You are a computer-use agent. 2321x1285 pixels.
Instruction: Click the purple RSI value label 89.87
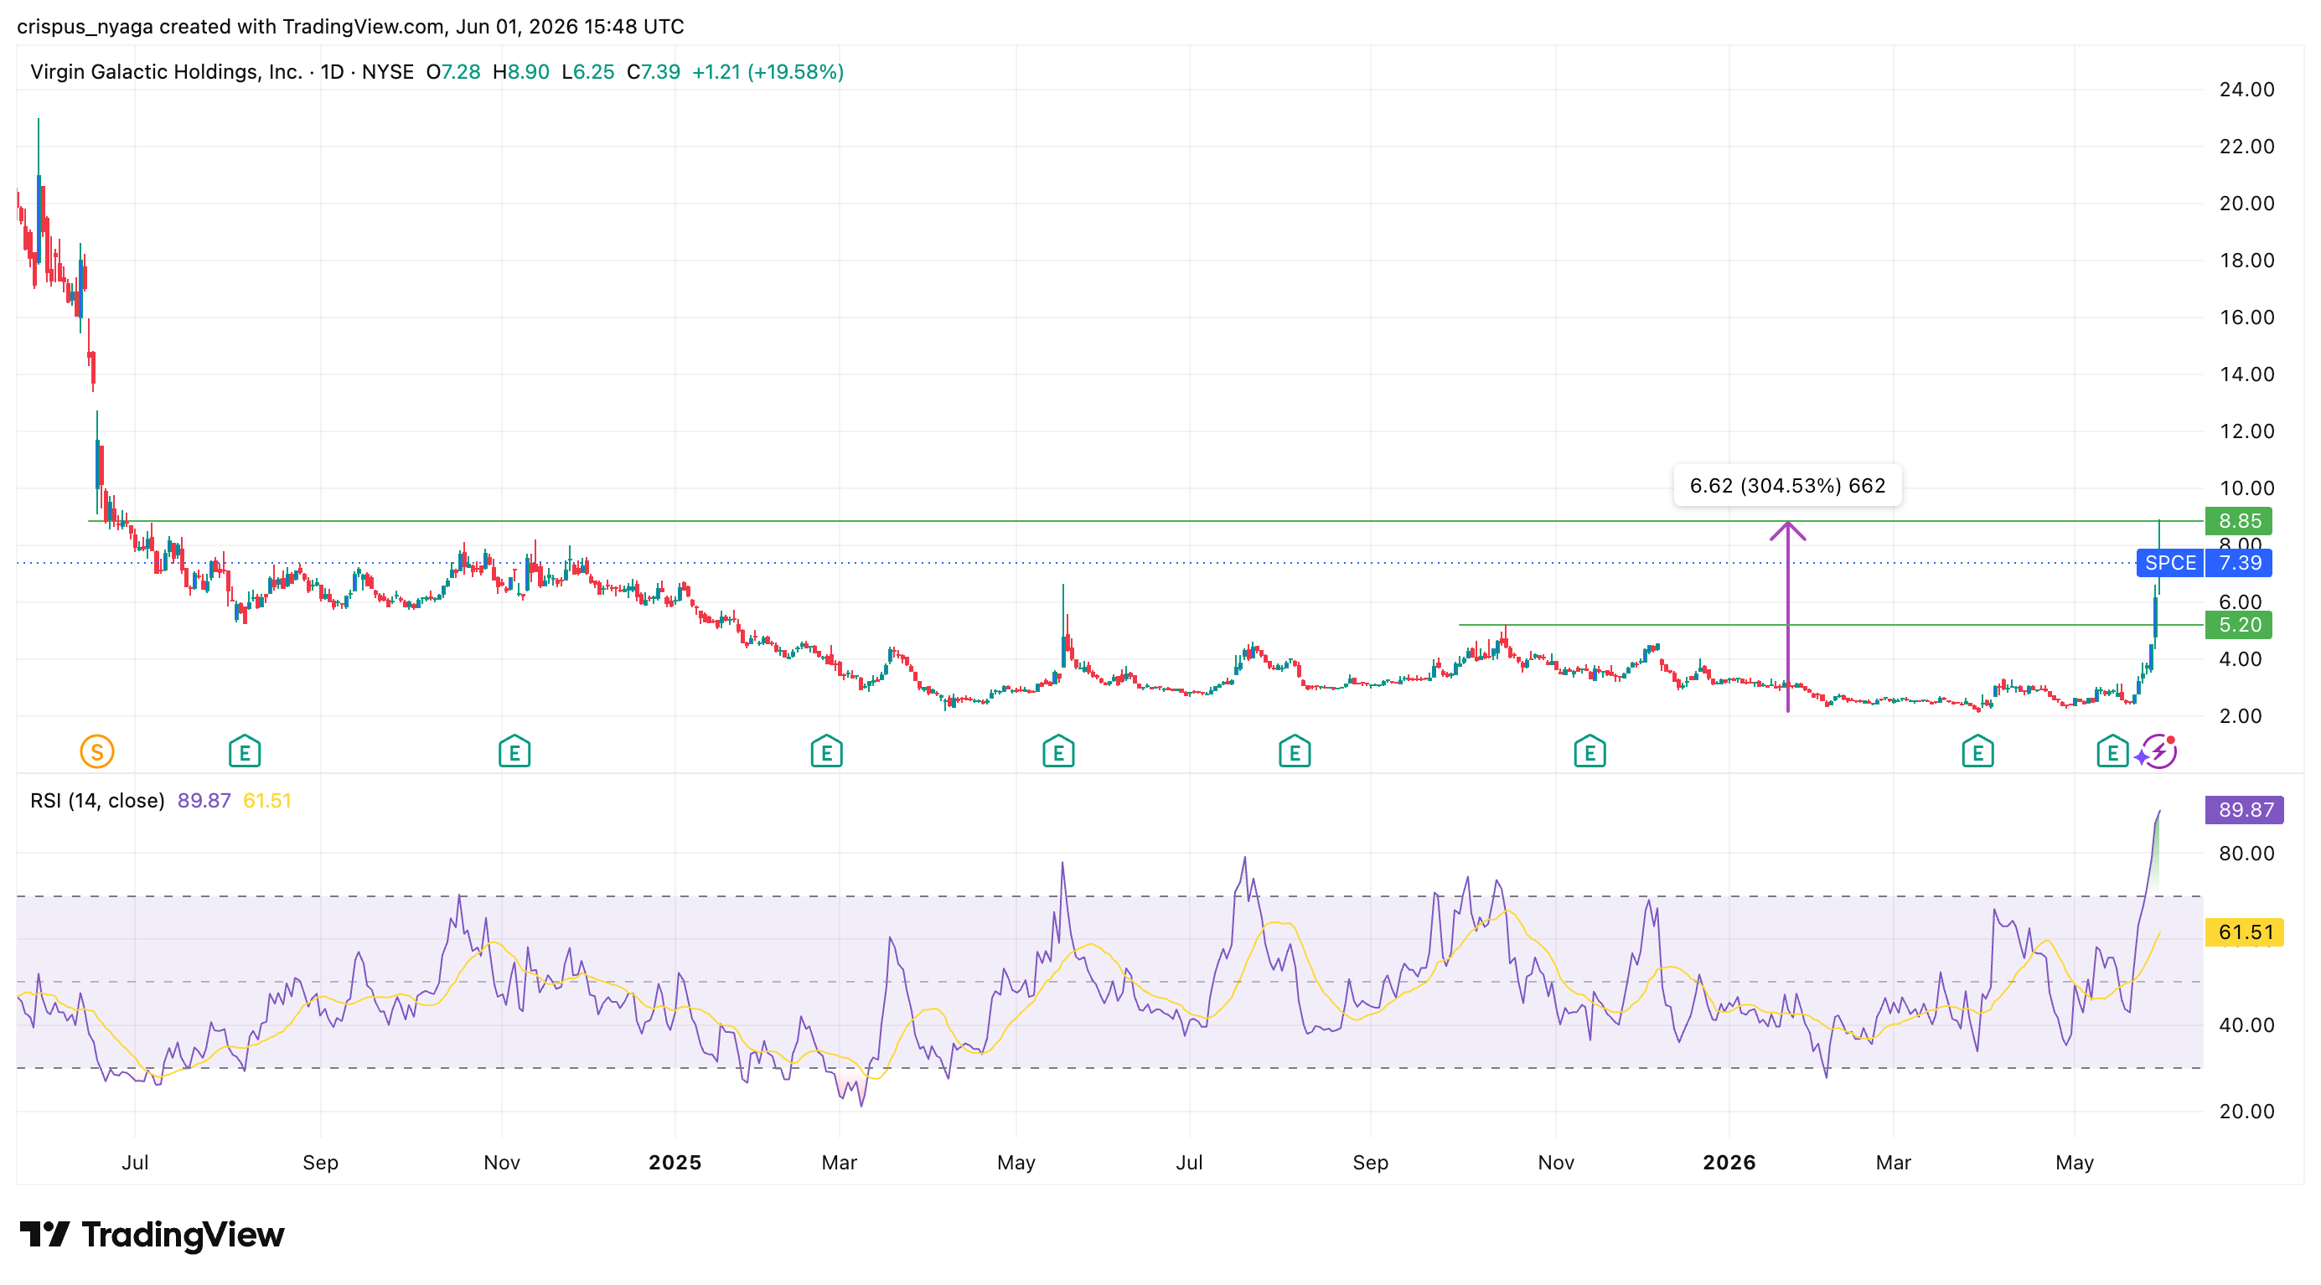click(2246, 809)
